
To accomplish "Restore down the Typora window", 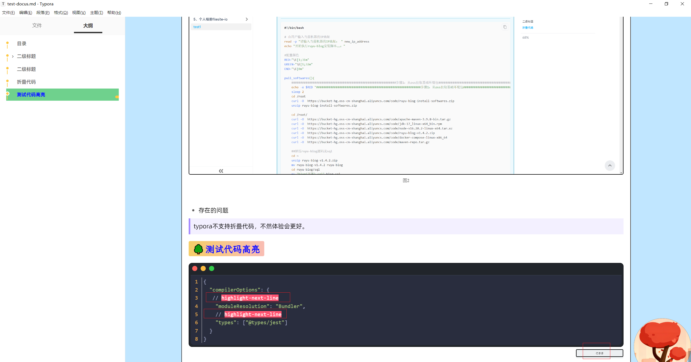I will pyautogui.click(x=666, y=4).
